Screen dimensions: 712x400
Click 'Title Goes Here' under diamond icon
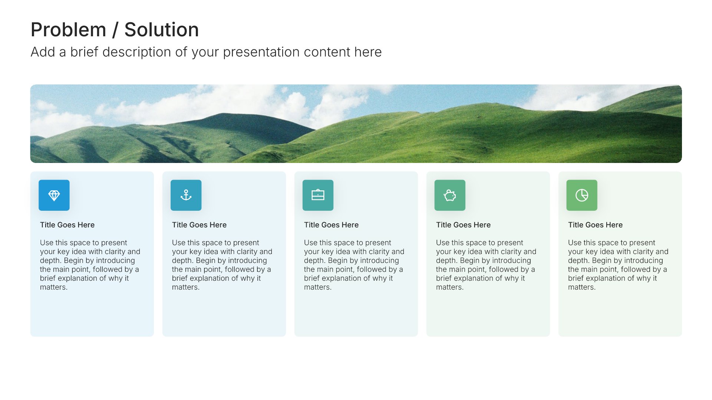tap(67, 225)
